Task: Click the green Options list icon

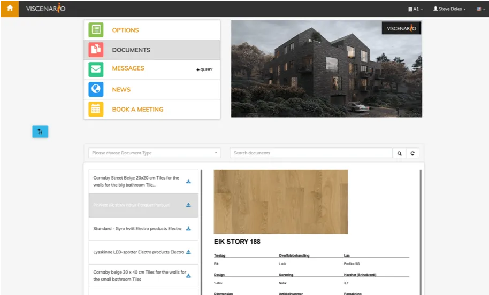Action: (96, 30)
